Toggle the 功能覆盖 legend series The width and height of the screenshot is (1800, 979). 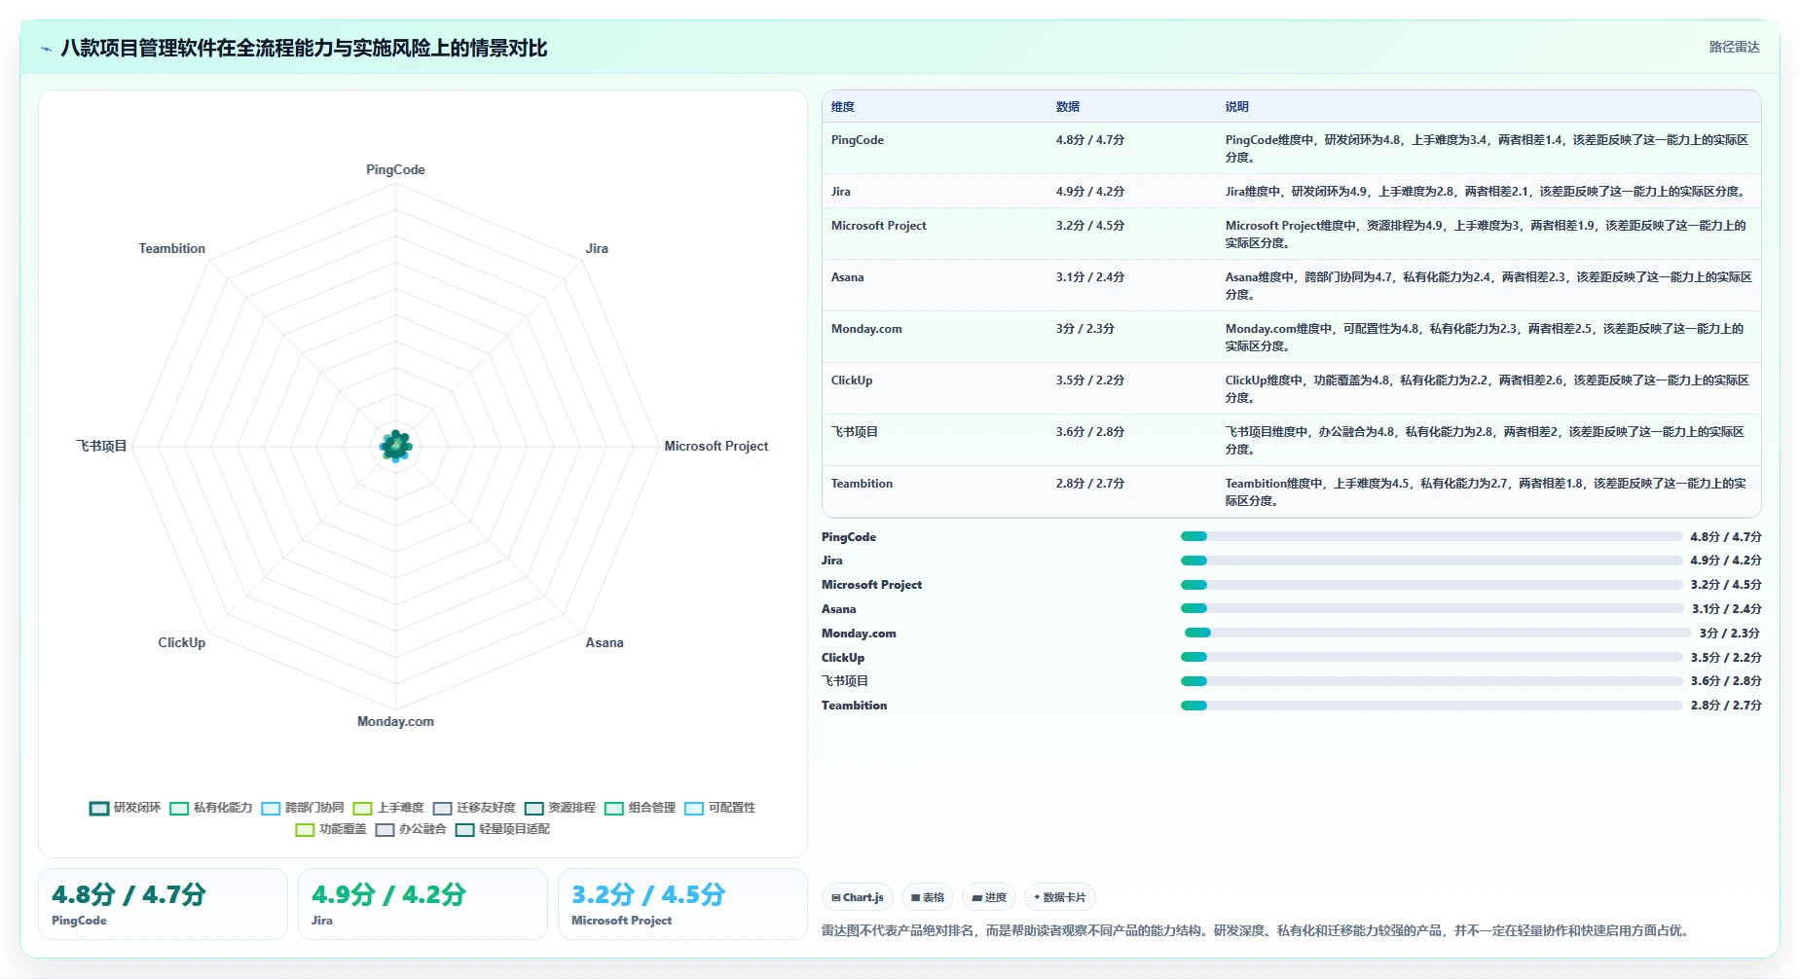[331, 829]
